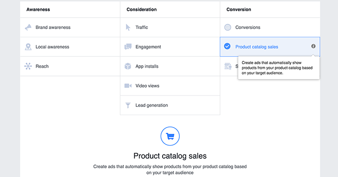Click the Local awareness map pin icon
The width and height of the screenshot is (338, 177).
[x=28, y=47]
